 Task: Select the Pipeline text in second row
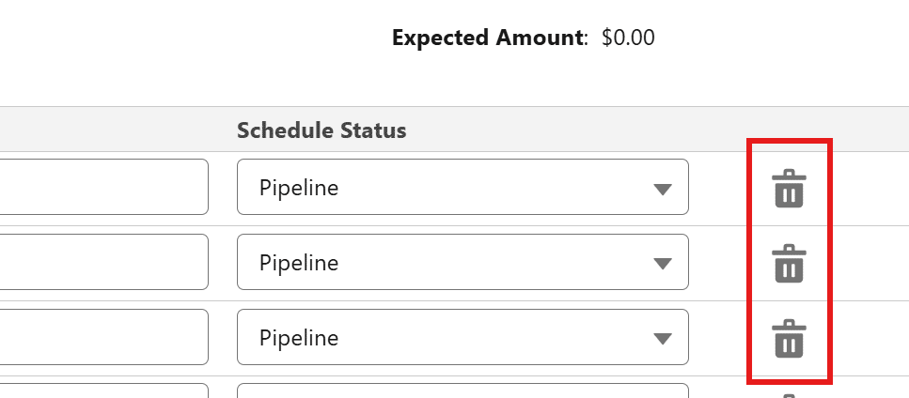(299, 263)
